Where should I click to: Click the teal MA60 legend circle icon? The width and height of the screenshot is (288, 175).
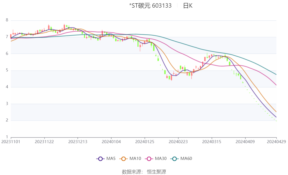coord(174,159)
